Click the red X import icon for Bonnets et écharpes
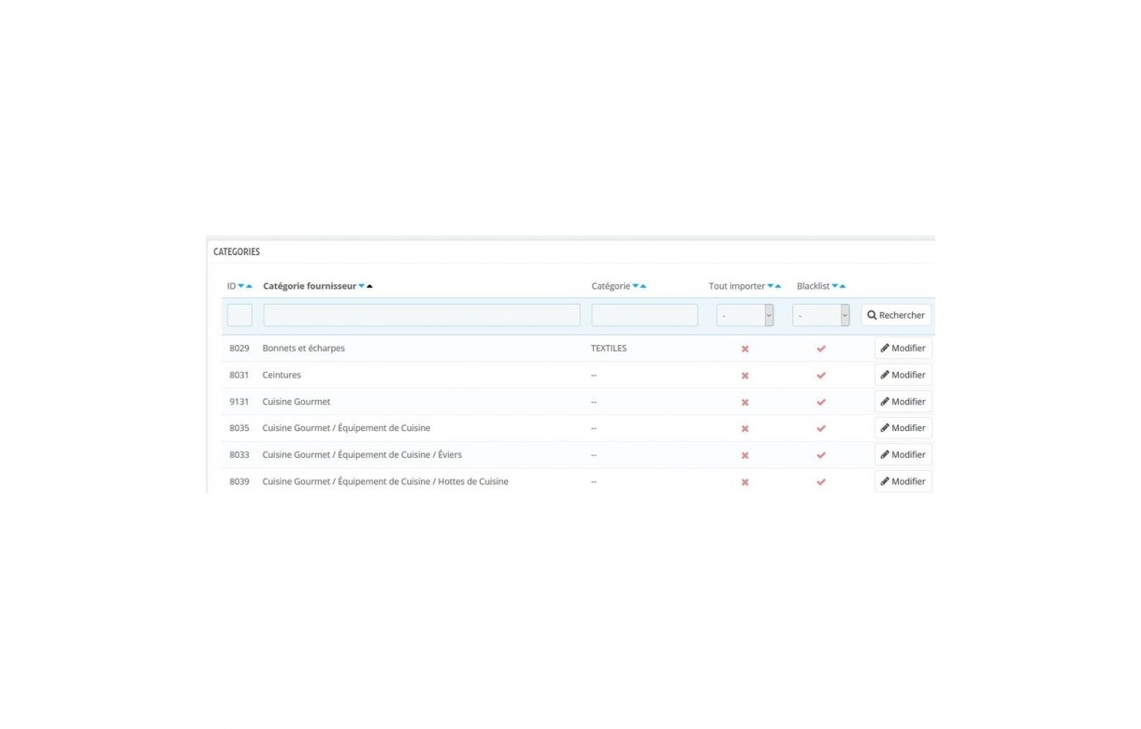Image resolution: width=1141 pixels, height=729 pixels. point(744,348)
